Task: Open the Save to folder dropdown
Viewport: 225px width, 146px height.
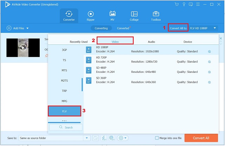Action: coord(87,138)
